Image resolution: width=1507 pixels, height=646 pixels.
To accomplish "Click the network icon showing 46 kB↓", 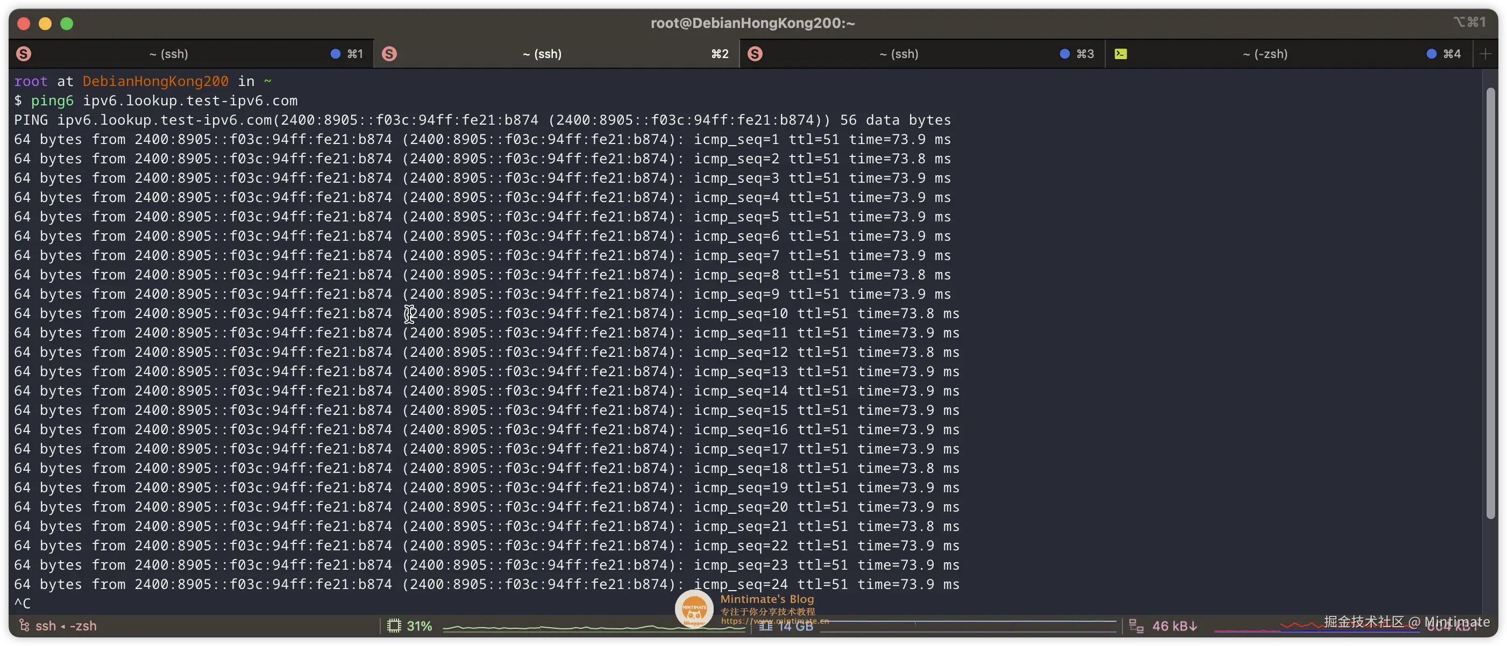I will tap(1136, 625).
